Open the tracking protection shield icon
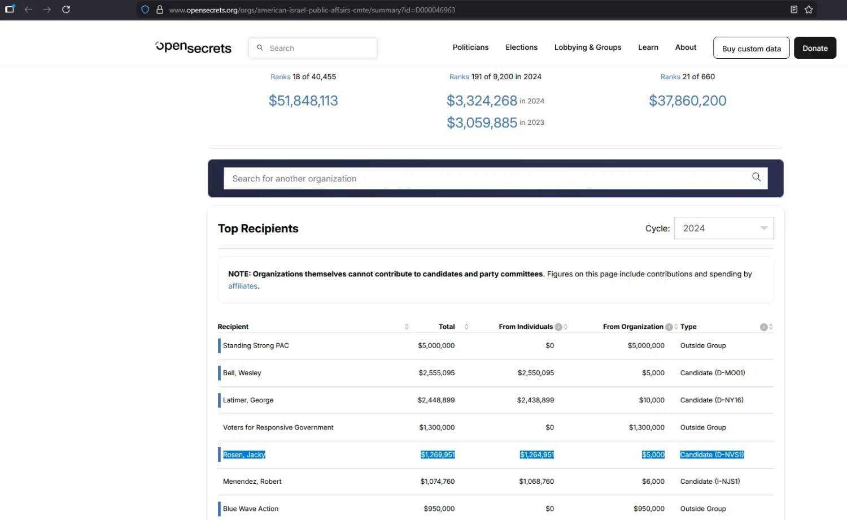This screenshot has height=520, width=847. coord(145,10)
